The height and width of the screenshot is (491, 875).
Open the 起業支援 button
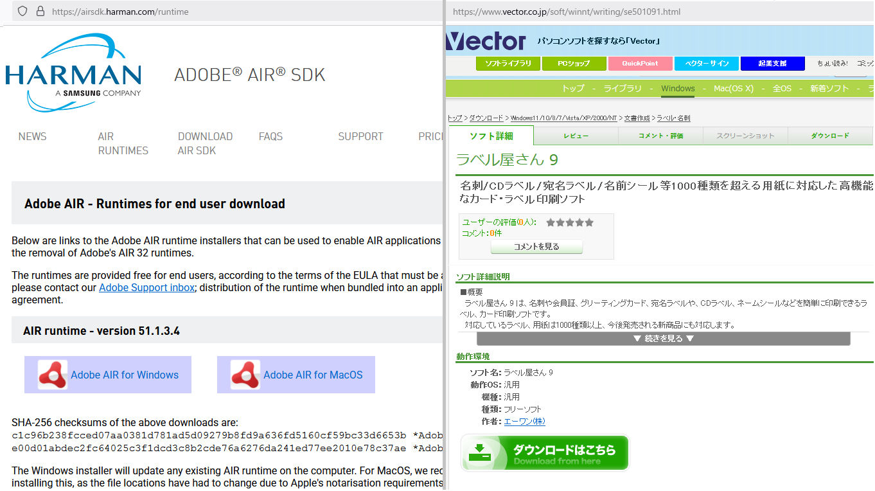point(773,64)
